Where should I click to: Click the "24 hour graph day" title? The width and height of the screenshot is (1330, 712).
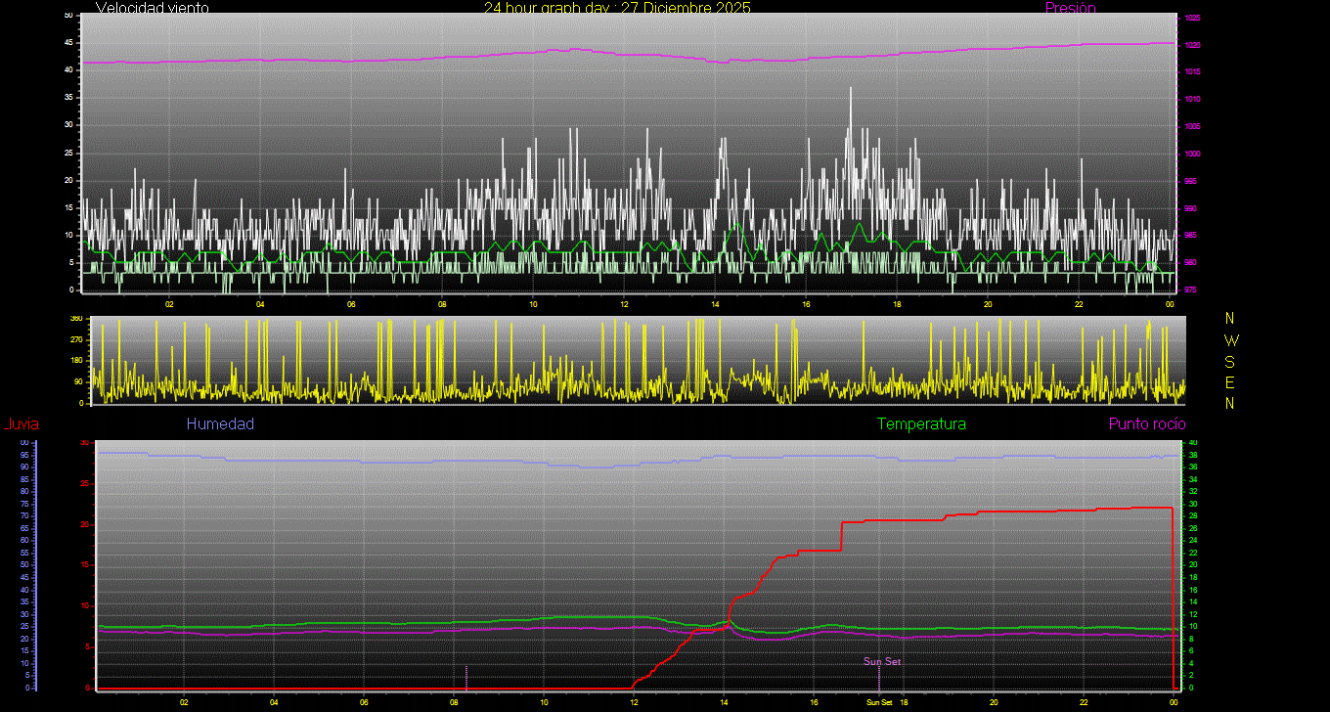click(x=617, y=8)
